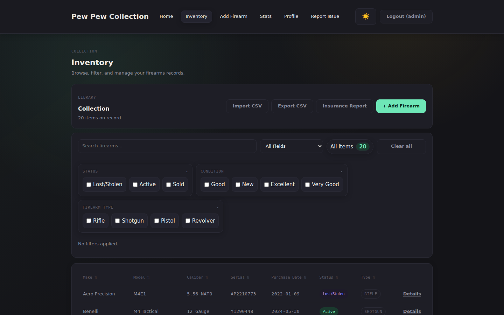Screen dimensions: 504x315
Task: Click the 12 Gauge caliber cell
Action: (198, 311)
